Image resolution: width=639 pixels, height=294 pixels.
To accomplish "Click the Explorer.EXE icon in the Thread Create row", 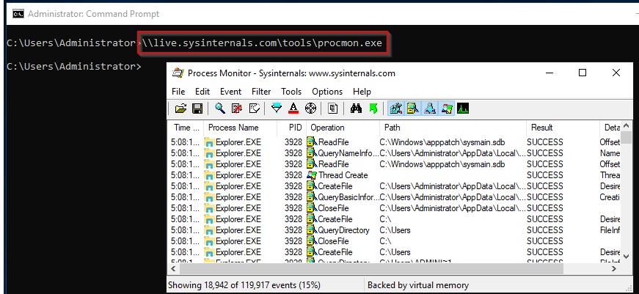I will pyautogui.click(x=210, y=175).
